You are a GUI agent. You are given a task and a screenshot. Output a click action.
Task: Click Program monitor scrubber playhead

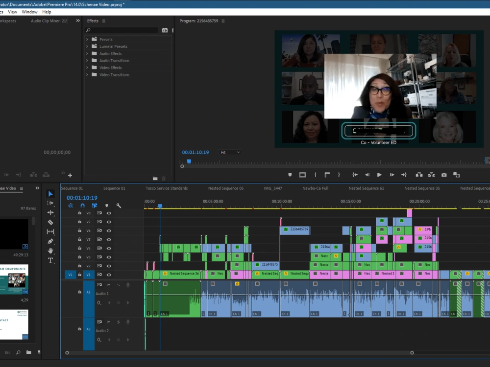point(189,161)
